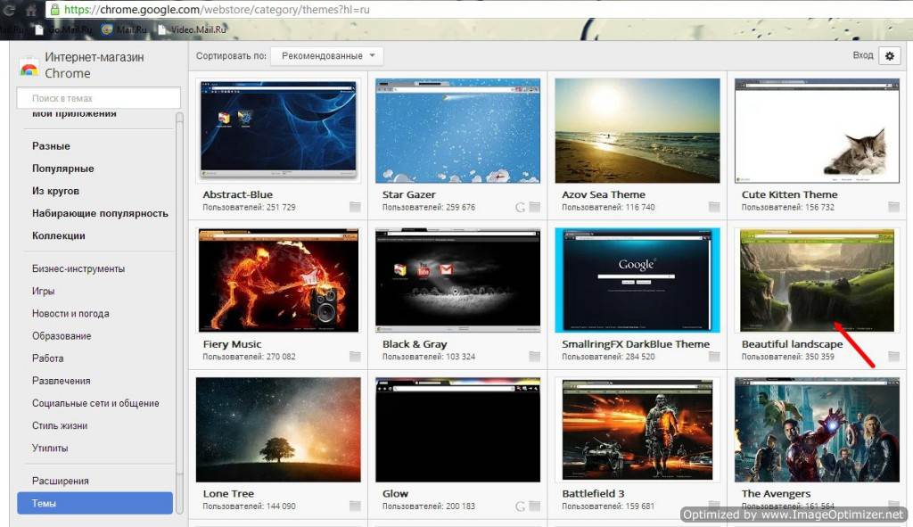Click the category icon on Abstract-Blue card
The width and height of the screenshot is (913, 527).
point(355,207)
